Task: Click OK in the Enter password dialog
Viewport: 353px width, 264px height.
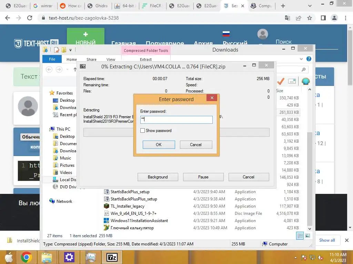Action: click(159, 145)
